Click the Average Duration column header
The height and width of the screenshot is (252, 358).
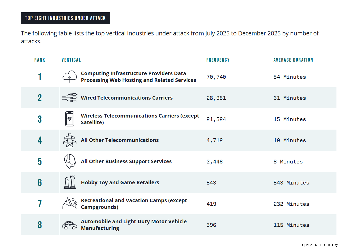(x=293, y=60)
